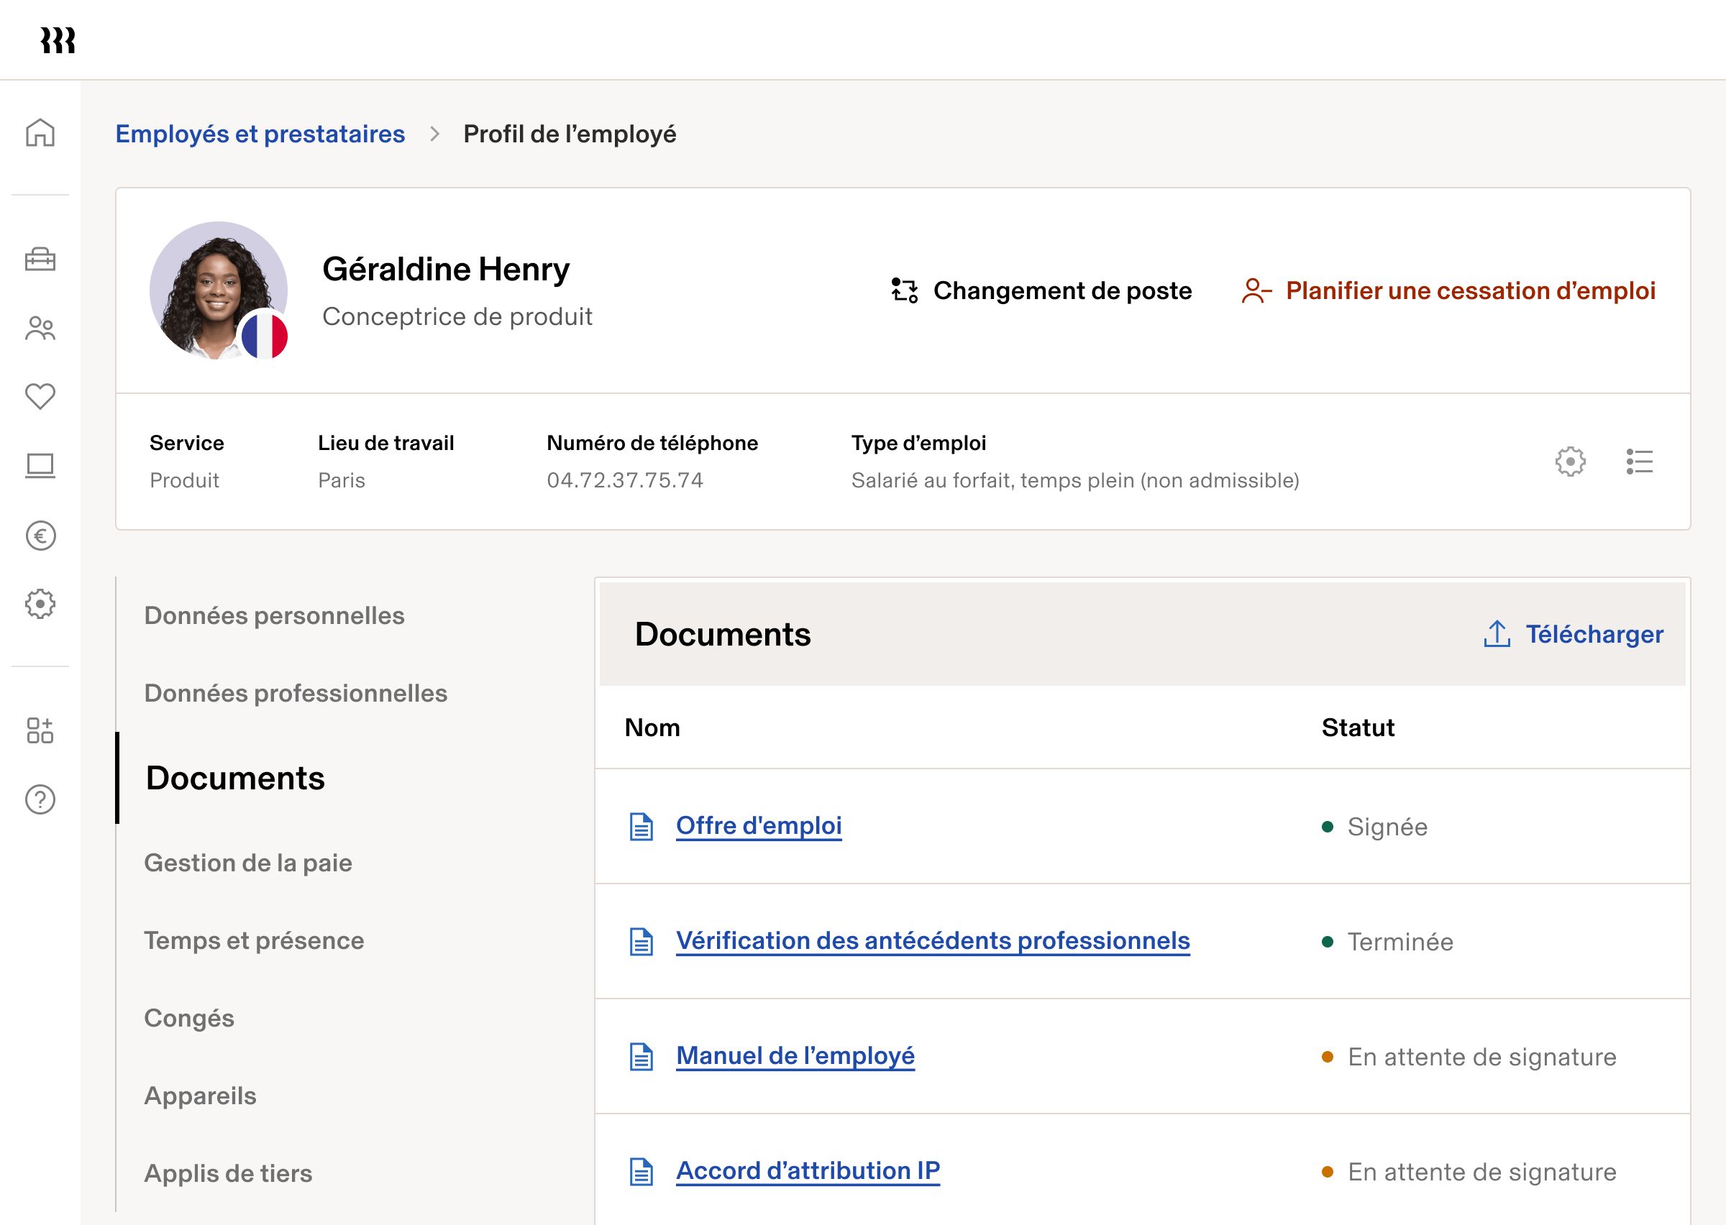Go back via Employés et prestataires breadcrumb
This screenshot has height=1225, width=1726.
pos(260,134)
